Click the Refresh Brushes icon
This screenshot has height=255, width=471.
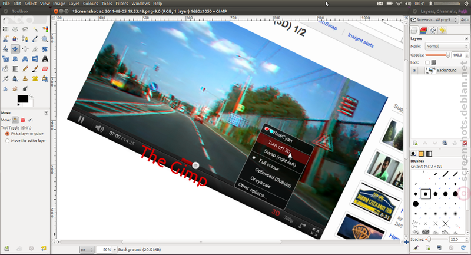[x=463, y=247]
